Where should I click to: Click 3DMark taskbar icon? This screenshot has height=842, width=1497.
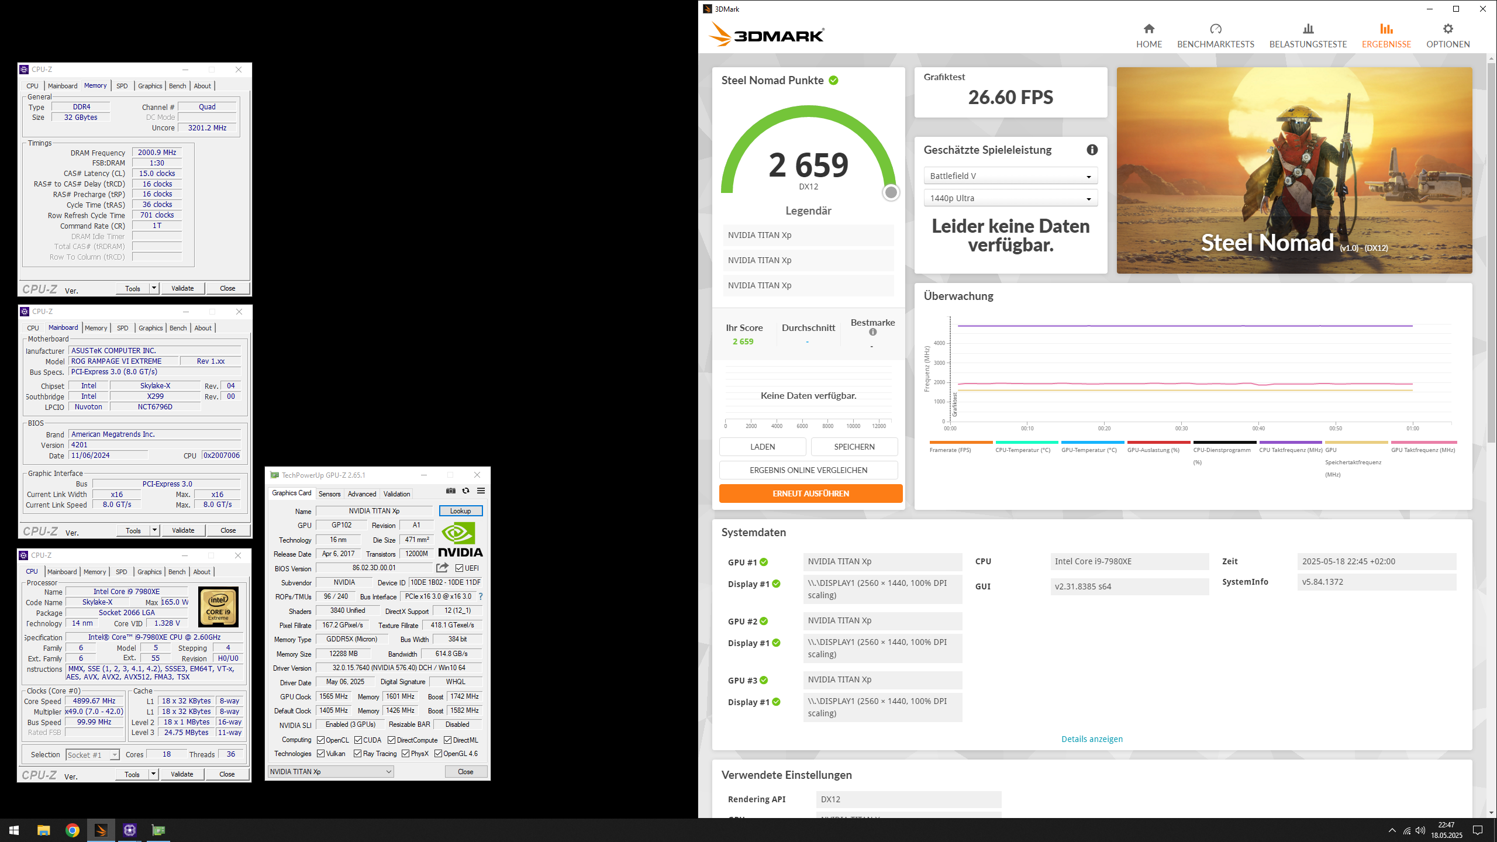tap(101, 830)
